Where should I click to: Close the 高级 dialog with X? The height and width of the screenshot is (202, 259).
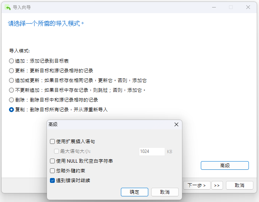click(176, 124)
